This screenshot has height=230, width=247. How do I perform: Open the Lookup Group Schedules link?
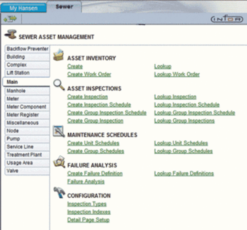tap(184, 151)
